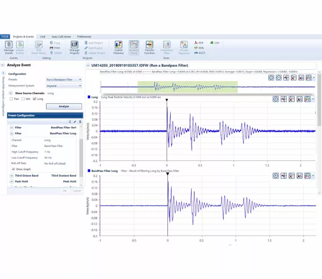This screenshot has width=322, height=279.
Task: Export the event as ASCII
Action: tap(200, 53)
